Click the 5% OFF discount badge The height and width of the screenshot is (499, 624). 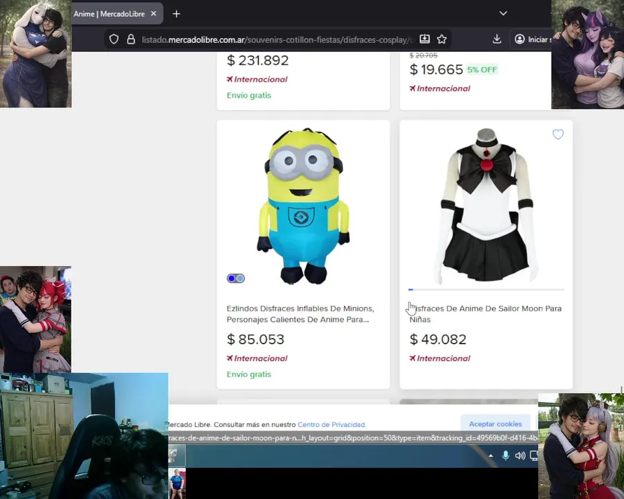482,69
